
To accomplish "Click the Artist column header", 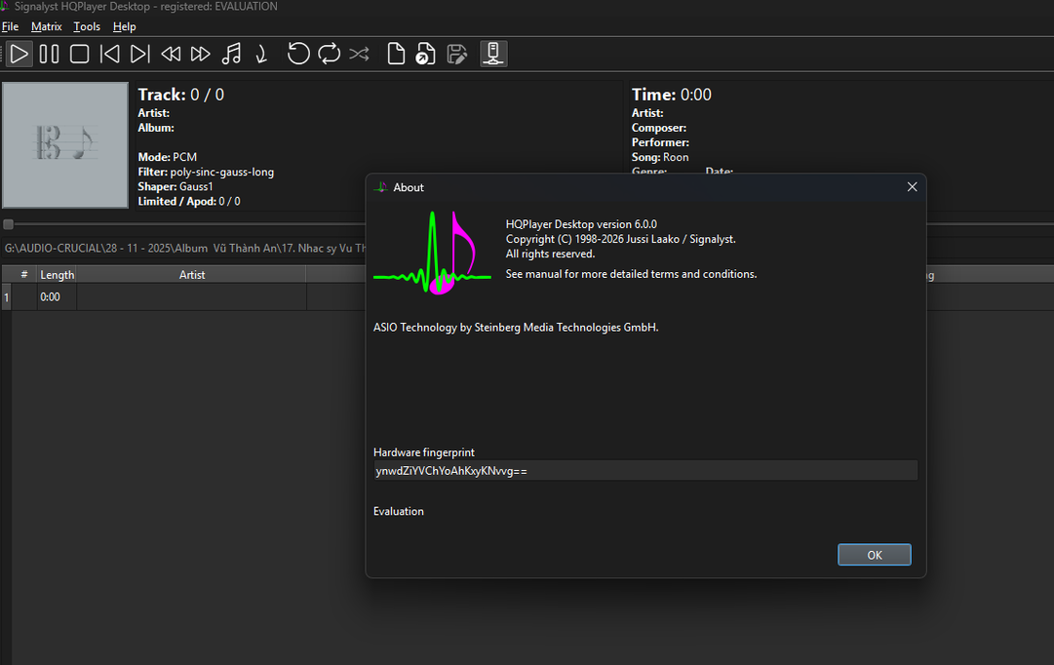I will click(191, 274).
